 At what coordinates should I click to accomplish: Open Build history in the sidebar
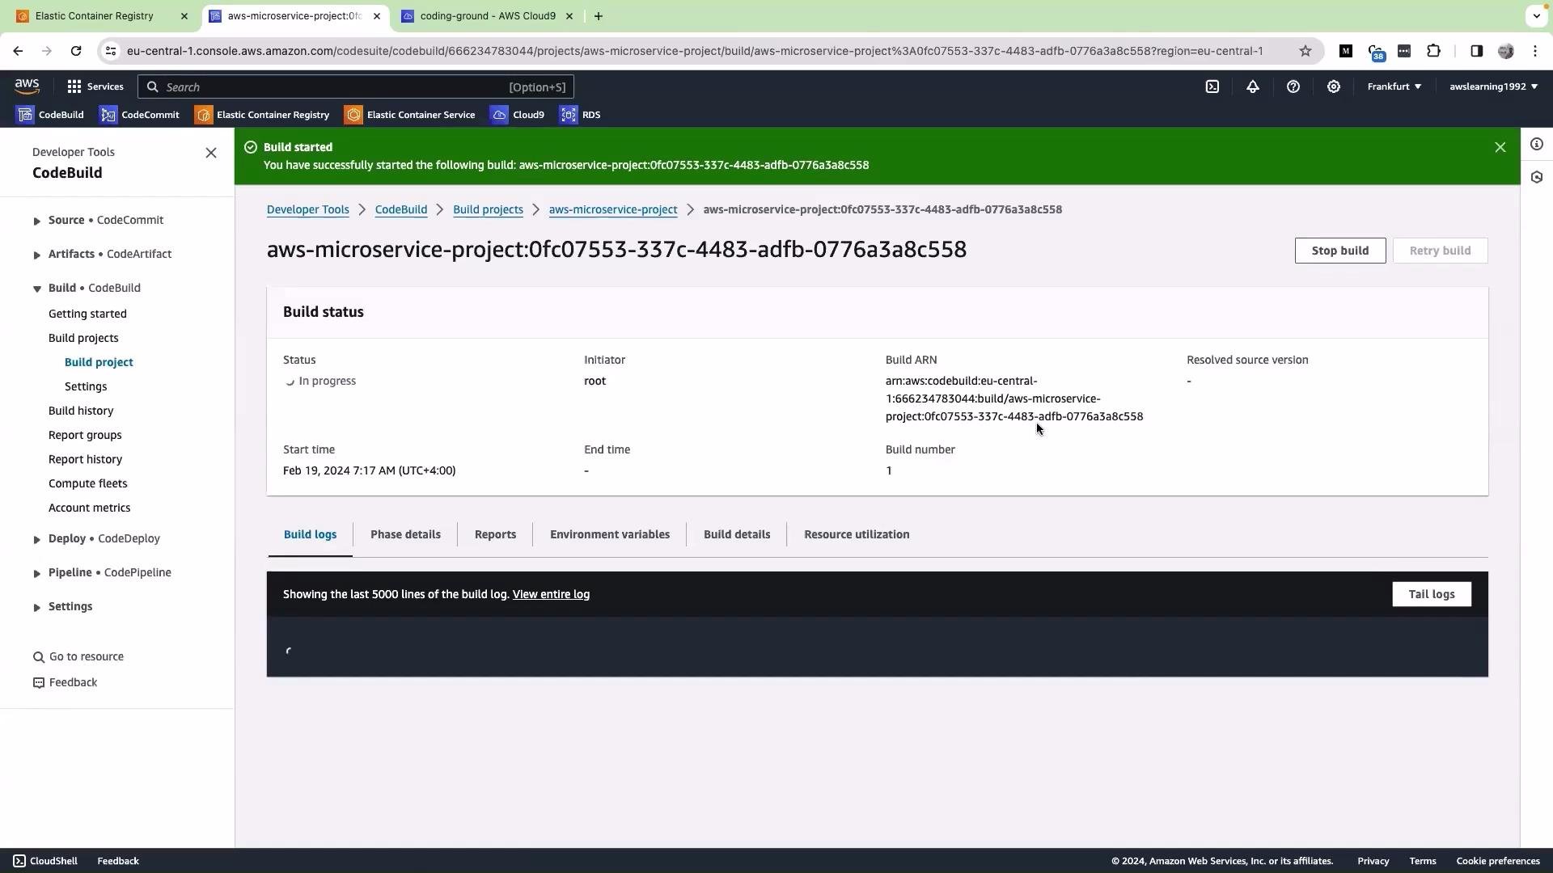[x=81, y=411]
